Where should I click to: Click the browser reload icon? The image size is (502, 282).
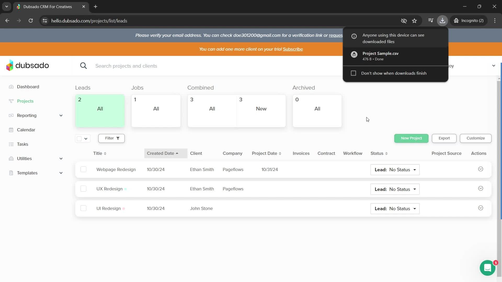[x=31, y=21]
